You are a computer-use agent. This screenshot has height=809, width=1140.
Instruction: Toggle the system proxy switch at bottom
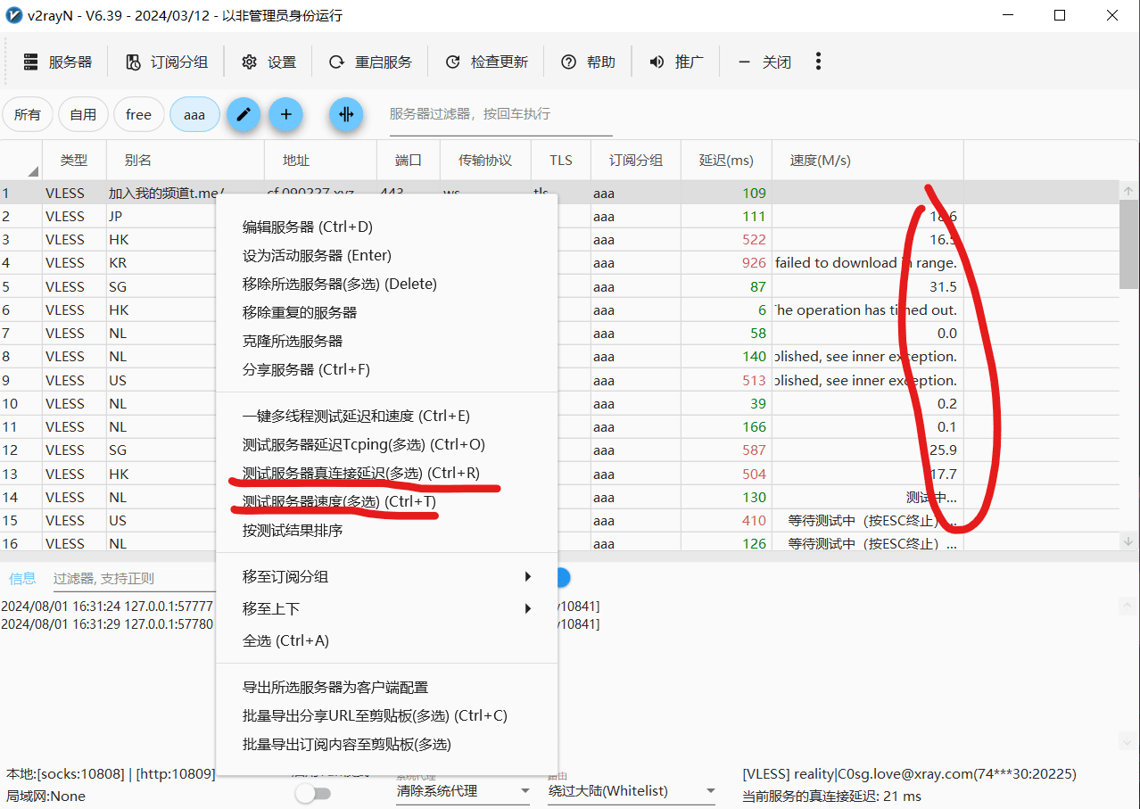[x=312, y=793]
